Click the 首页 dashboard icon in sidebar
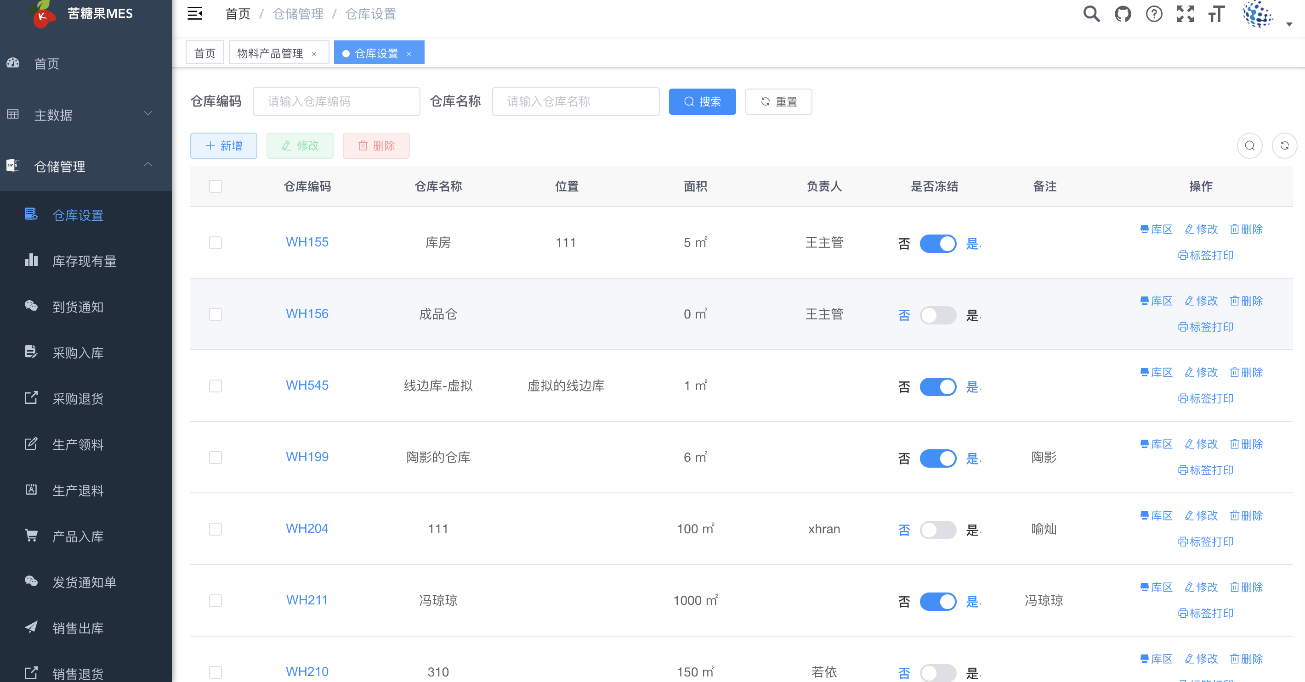Screen dimensions: 1305x682 (13, 63)
